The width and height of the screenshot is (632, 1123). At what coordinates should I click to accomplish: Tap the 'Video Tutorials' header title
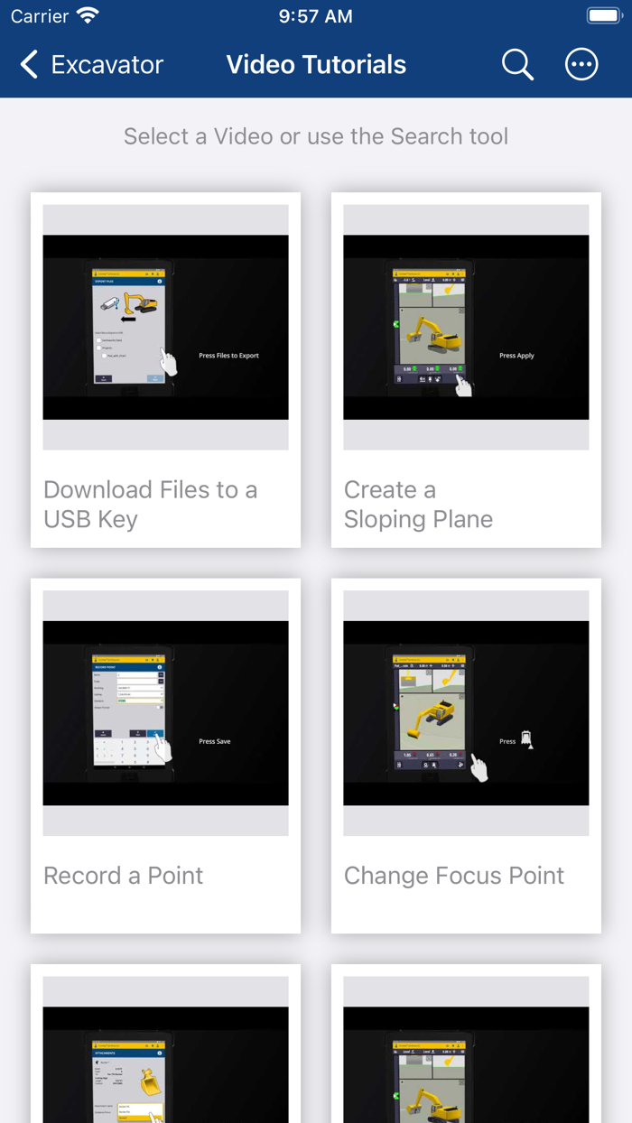[x=316, y=65]
